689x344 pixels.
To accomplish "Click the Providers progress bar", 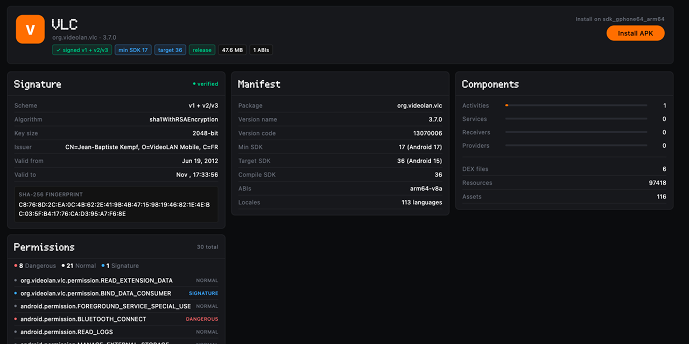I will (576, 146).
